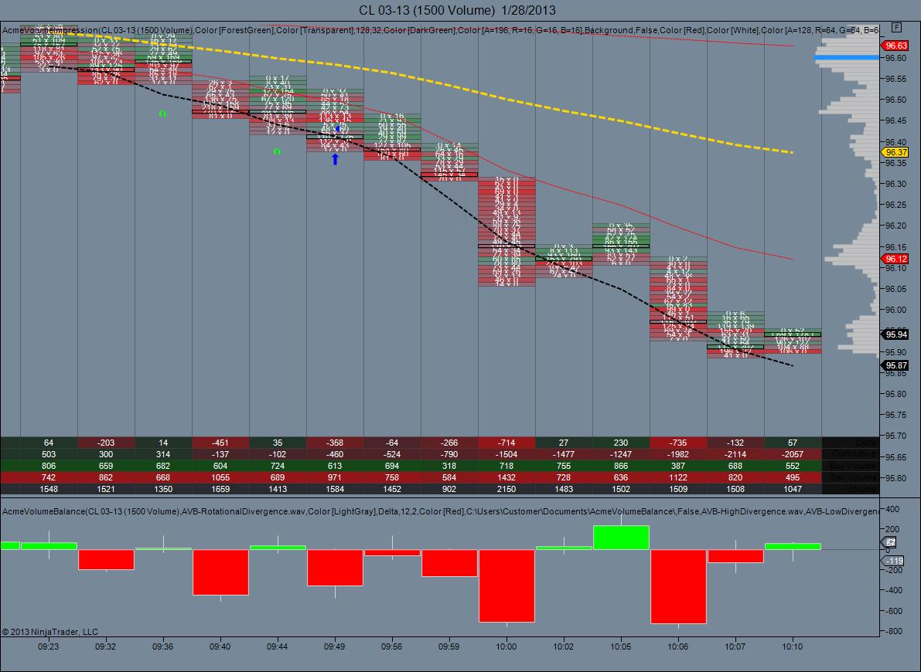Click the total volume value 902
This screenshot has height=672, width=921.
(449, 489)
